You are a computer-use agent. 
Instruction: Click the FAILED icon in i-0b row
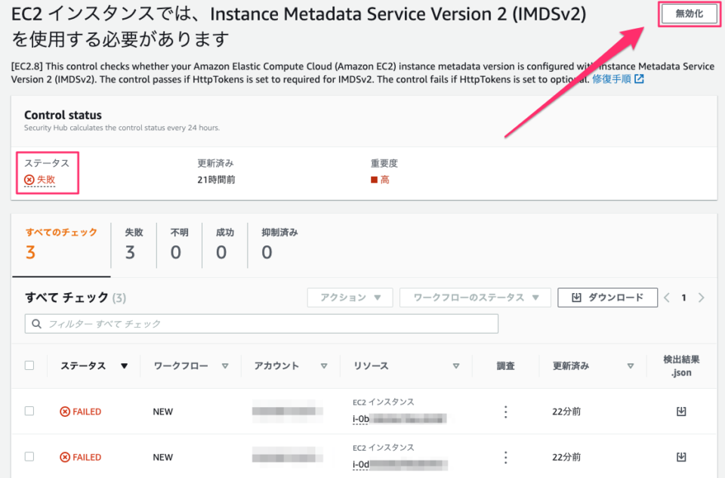click(x=65, y=412)
